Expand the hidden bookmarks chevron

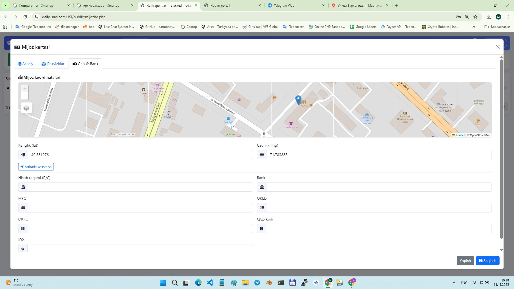click(x=474, y=27)
